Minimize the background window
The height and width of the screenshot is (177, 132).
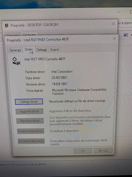tap(119, 12)
